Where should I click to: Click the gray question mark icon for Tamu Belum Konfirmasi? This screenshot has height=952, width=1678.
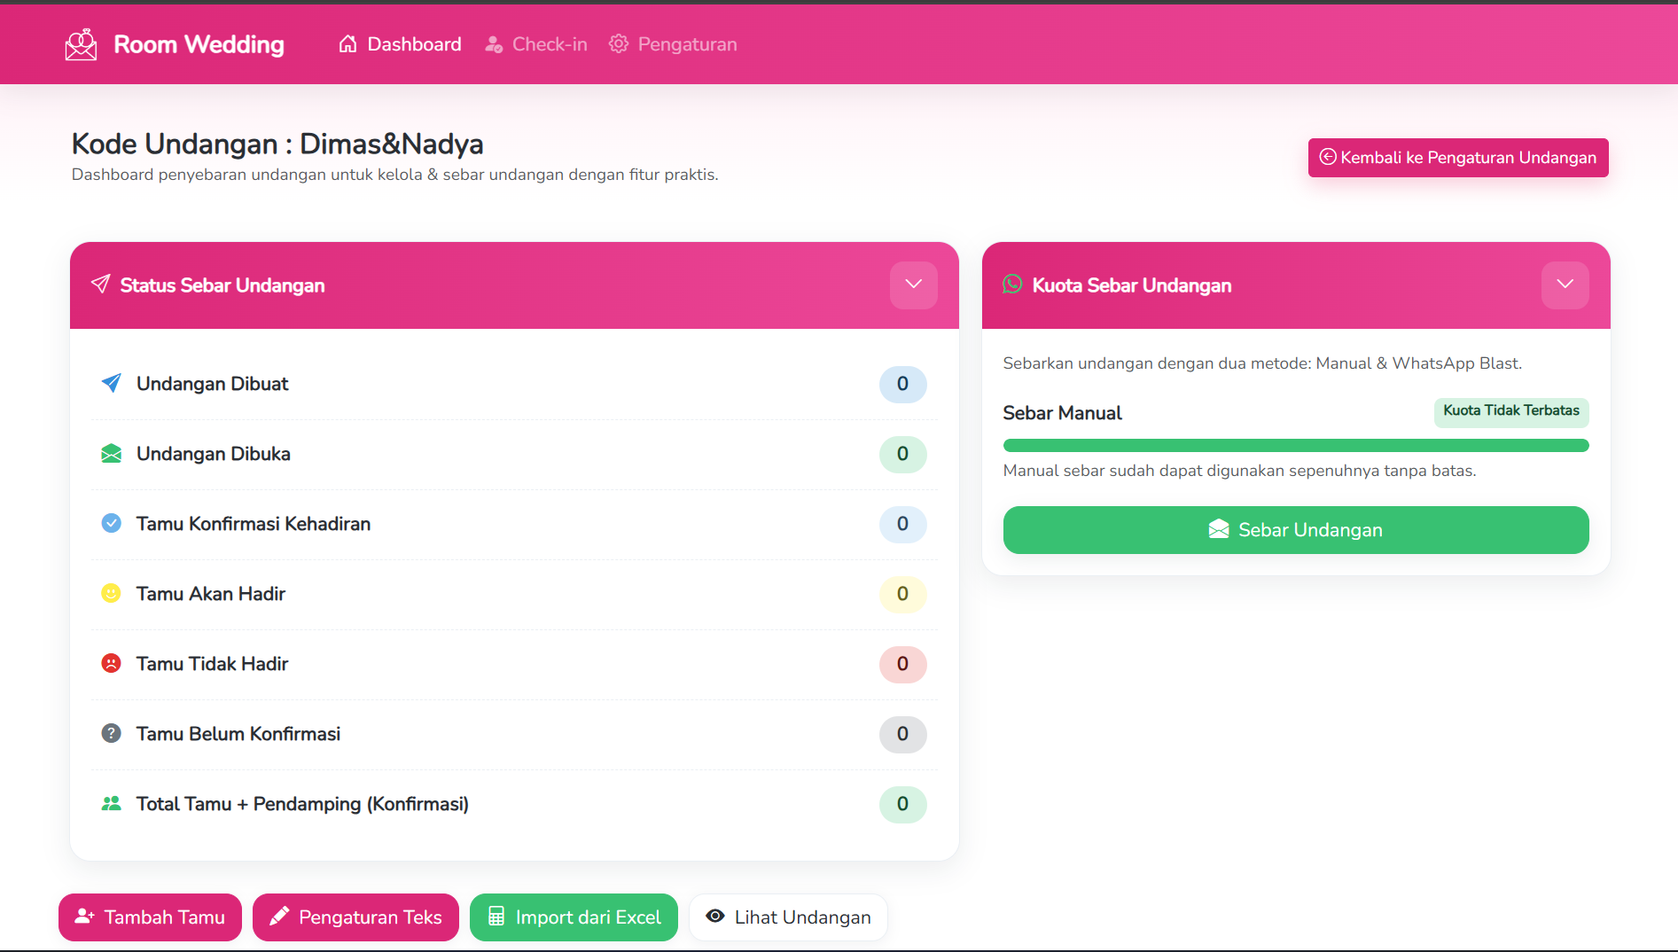(111, 733)
